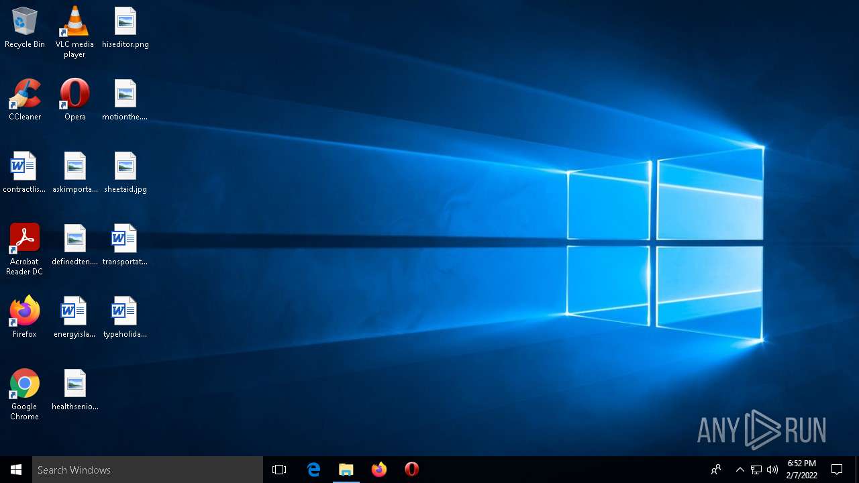Open Task View from the taskbar

279,470
